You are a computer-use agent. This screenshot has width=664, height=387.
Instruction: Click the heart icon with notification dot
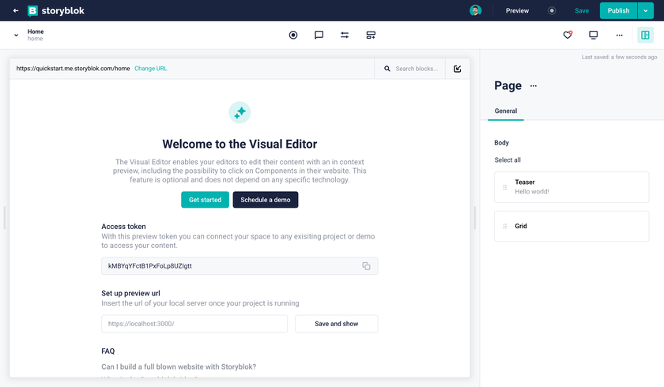[x=568, y=35]
